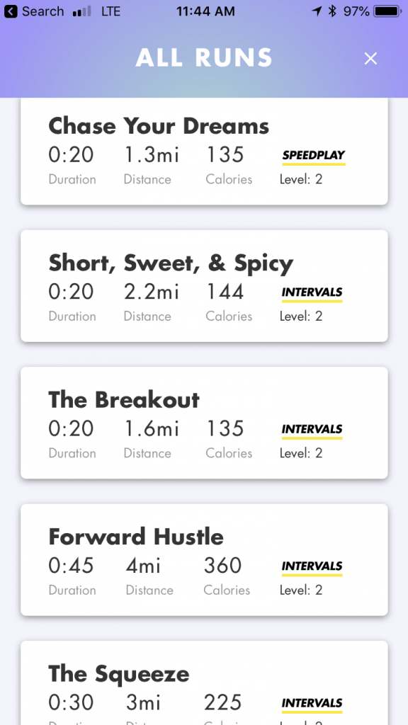The image size is (408, 725).
Task: Open the Short, Sweet, & Spicy run
Action: 204,286
